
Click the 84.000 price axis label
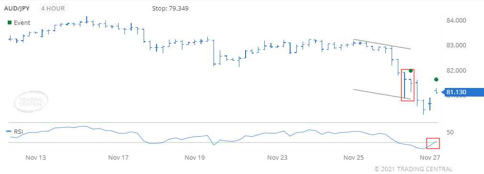pos(456,21)
